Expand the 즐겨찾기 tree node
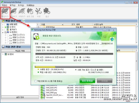 point(3,30)
